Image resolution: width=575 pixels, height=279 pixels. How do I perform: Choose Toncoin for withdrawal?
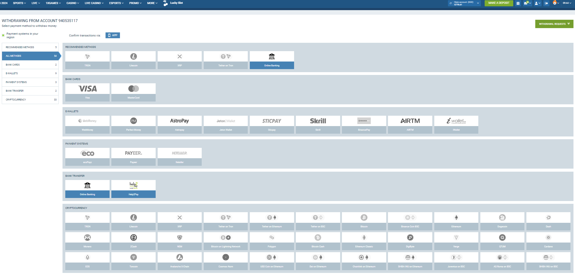coord(133,261)
